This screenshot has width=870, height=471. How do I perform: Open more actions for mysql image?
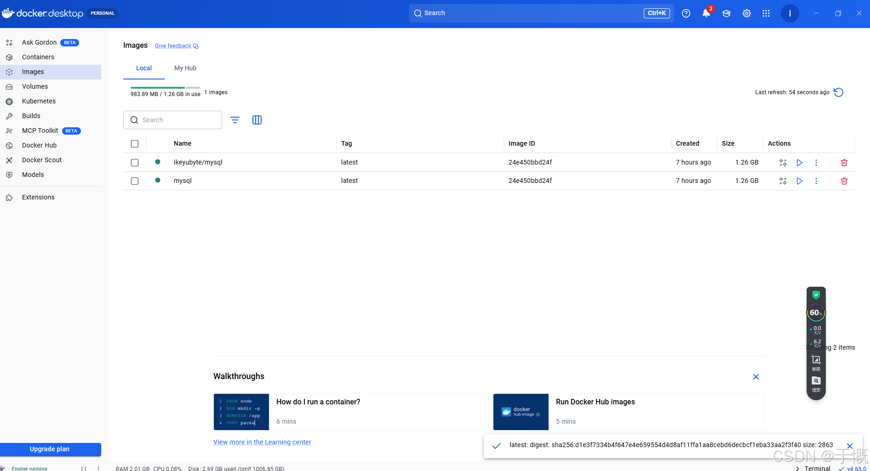pos(816,181)
